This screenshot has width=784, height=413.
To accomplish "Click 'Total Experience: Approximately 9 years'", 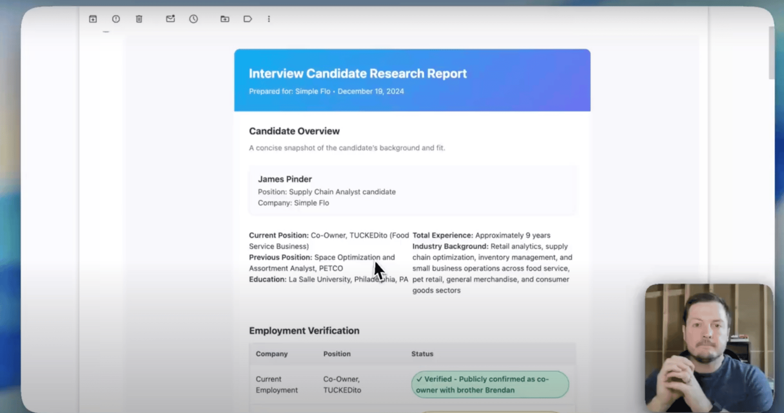I will tap(481, 235).
